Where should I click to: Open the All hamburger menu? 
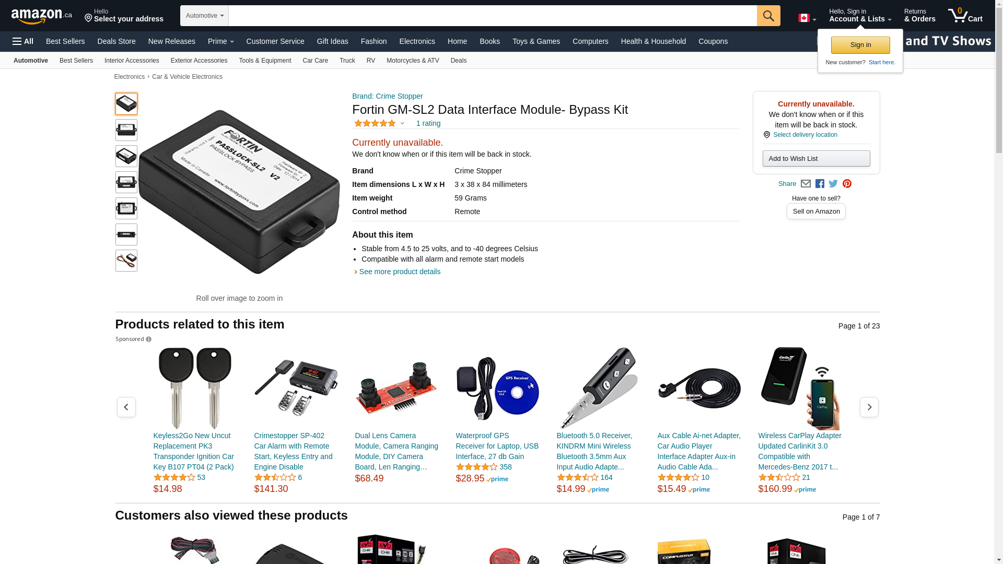23,41
